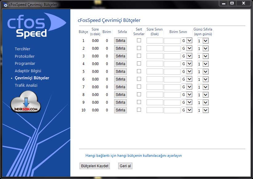Enable Sert Sınırlar for budget 9
The height and width of the screenshot is (179, 253).
(139, 102)
